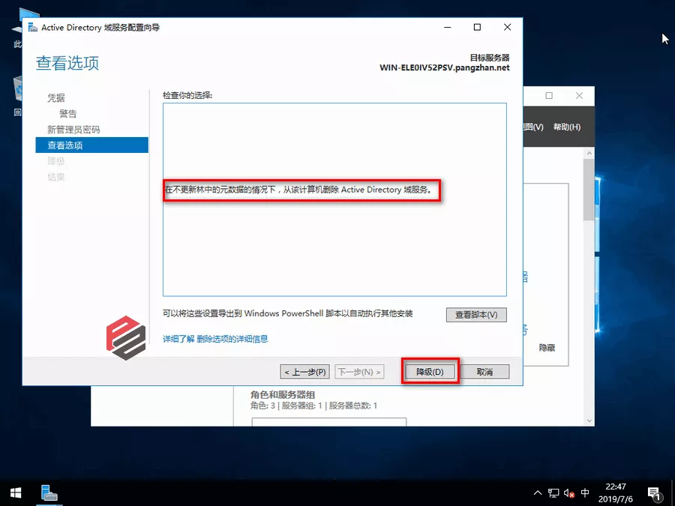Open the Action Center notification icon
675x506 pixels.
coord(653,493)
